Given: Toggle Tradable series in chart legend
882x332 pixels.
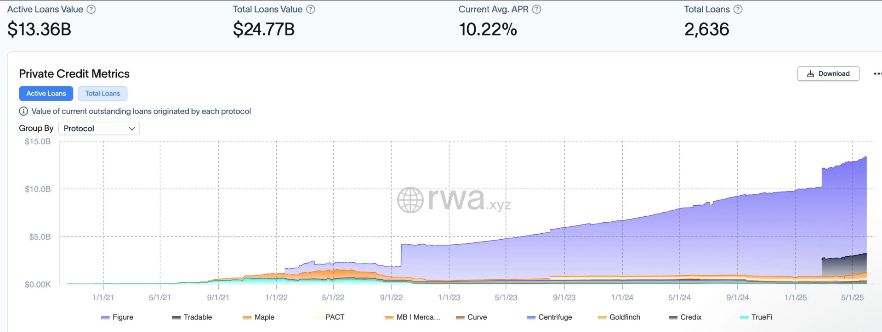Looking at the screenshot, I should (192, 317).
